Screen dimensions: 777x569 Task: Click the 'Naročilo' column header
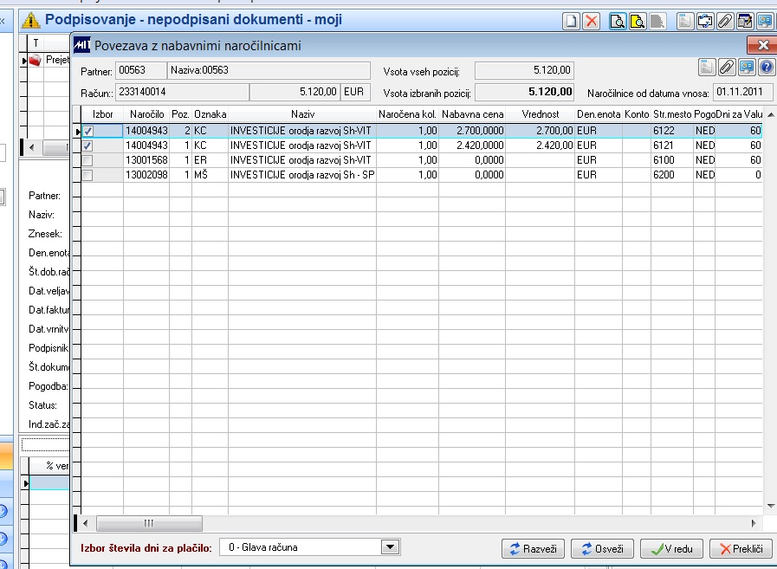pyautogui.click(x=146, y=114)
